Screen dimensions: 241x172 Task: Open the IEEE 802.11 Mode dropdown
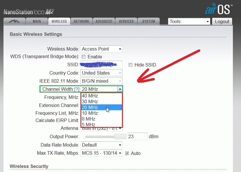coord(101,81)
